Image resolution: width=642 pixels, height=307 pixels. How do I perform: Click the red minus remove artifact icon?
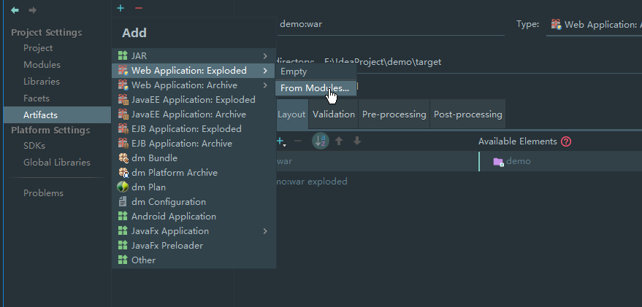tap(138, 8)
